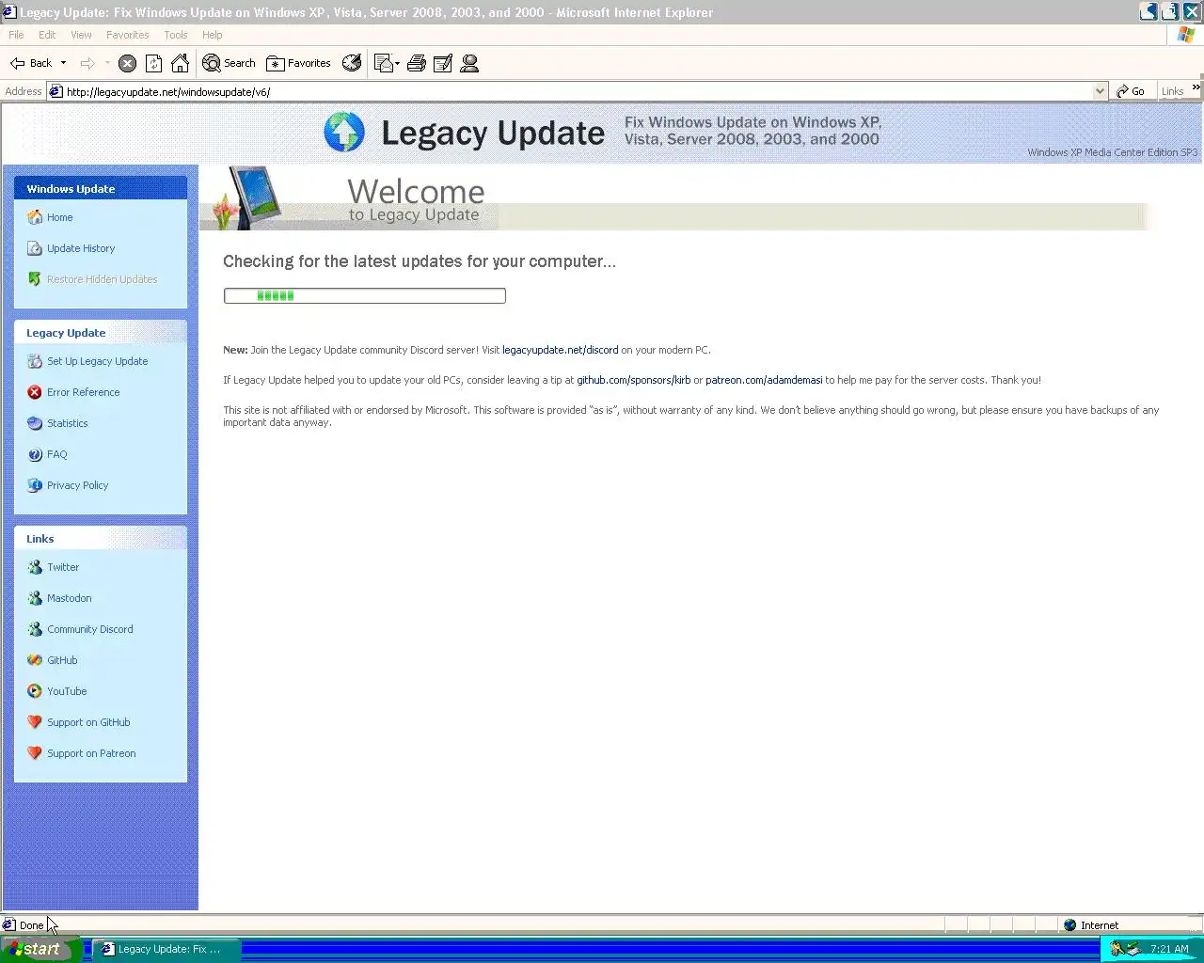
Task: Open Set Up Legacy Update link
Action: [97, 361]
